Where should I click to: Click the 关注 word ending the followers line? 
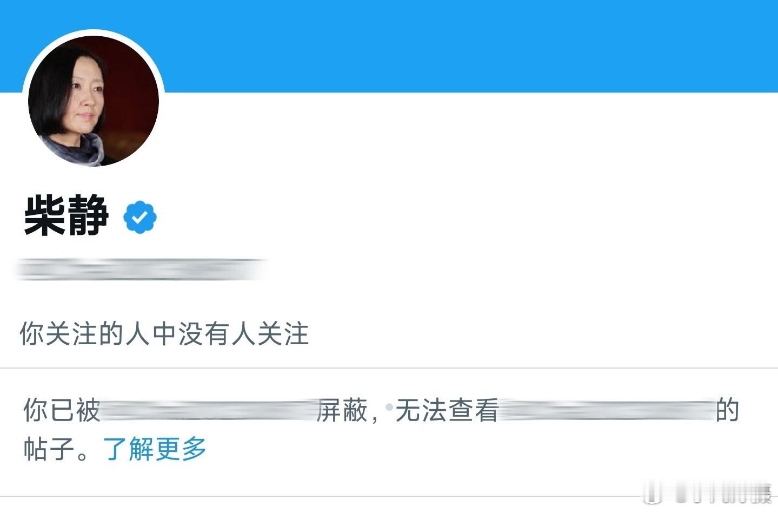pos(283,333)
